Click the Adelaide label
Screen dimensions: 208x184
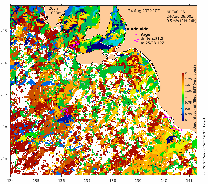click(x=139, y=29)
